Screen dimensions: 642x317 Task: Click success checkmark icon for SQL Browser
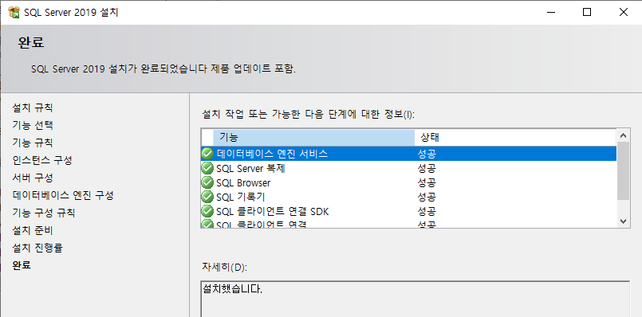207,182
